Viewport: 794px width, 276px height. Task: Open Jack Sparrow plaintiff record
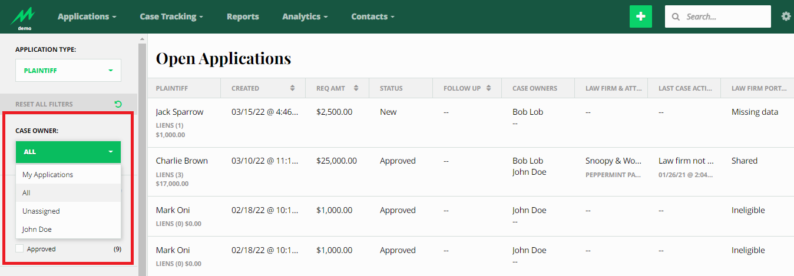[180, 112]
